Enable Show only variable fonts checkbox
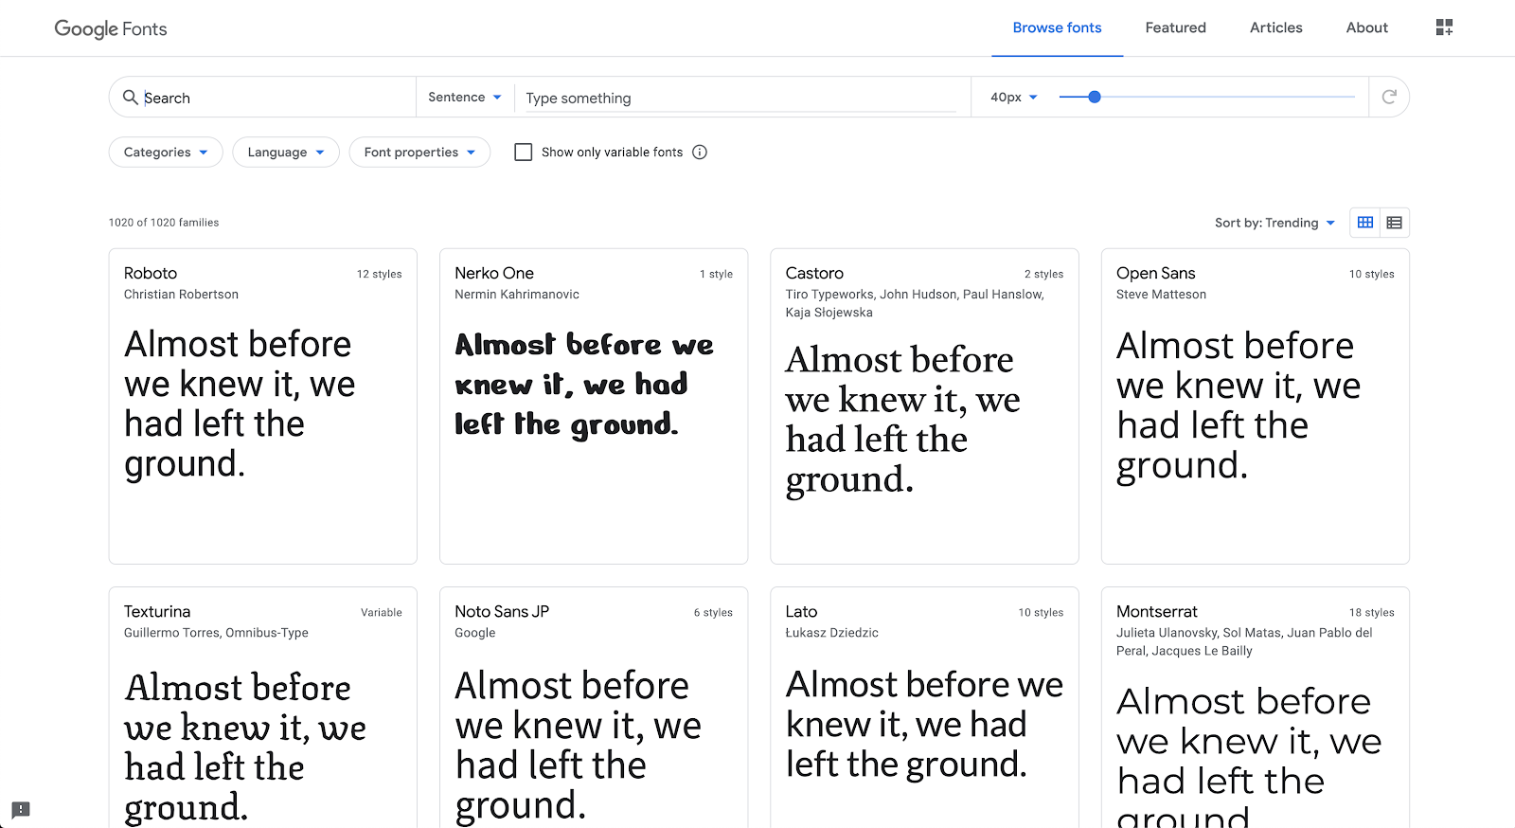 524,153
